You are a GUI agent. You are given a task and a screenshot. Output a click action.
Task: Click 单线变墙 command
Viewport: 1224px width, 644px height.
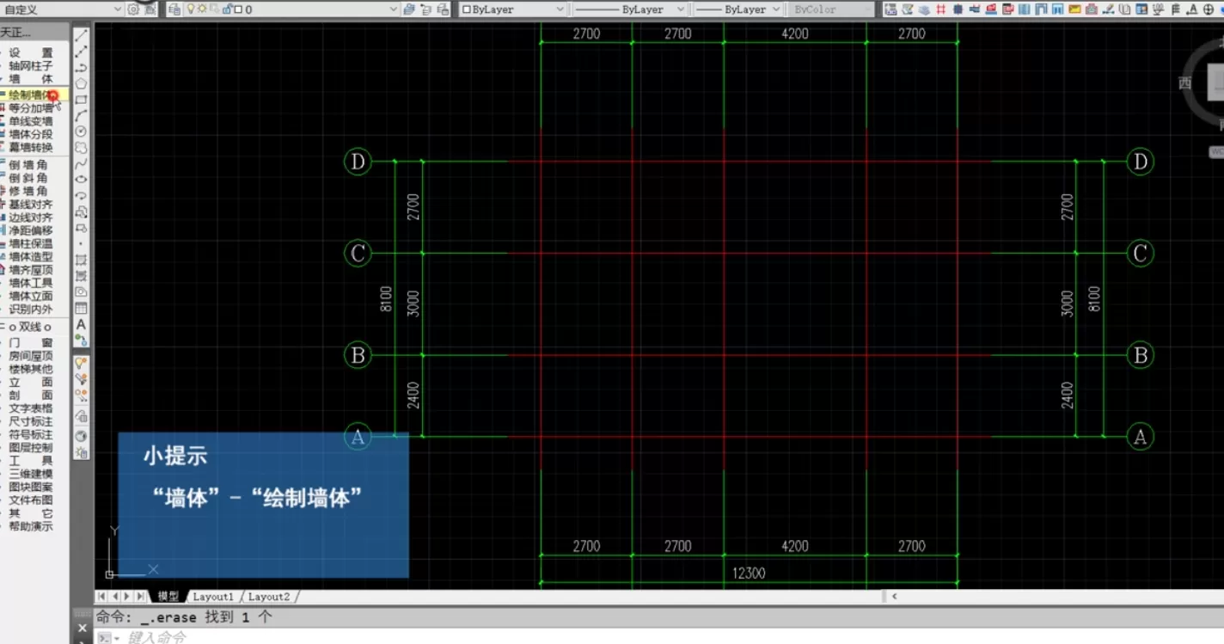(31, 121)
